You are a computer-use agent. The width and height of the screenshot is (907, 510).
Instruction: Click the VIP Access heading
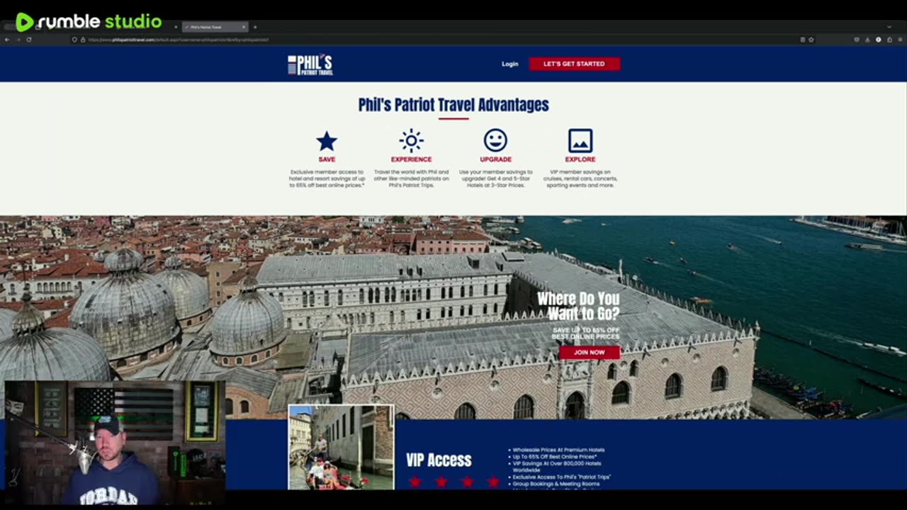point(439,460)
